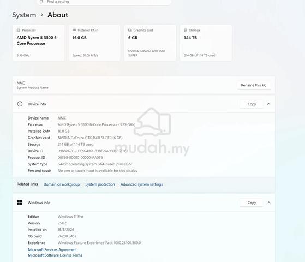The height and width of the screenshot is (262, 305).
Task: Open Microsoft Software License Terms link
Action: 55,255
